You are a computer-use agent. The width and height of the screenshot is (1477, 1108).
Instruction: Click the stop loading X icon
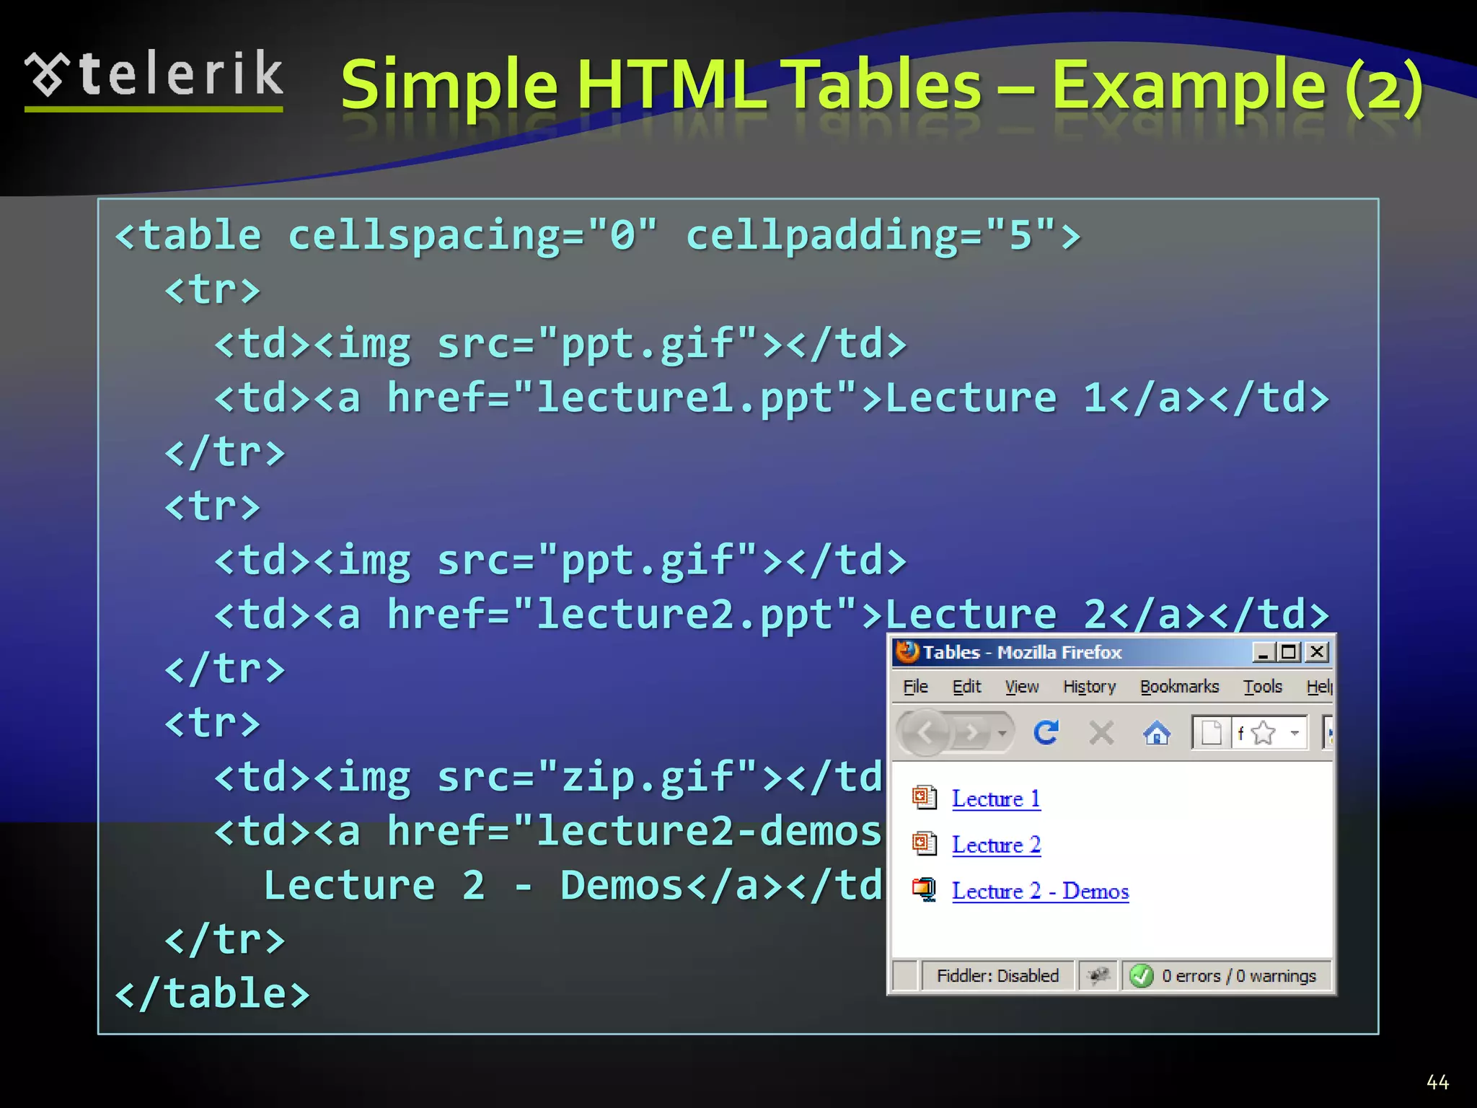click(x=1101, y=734)
